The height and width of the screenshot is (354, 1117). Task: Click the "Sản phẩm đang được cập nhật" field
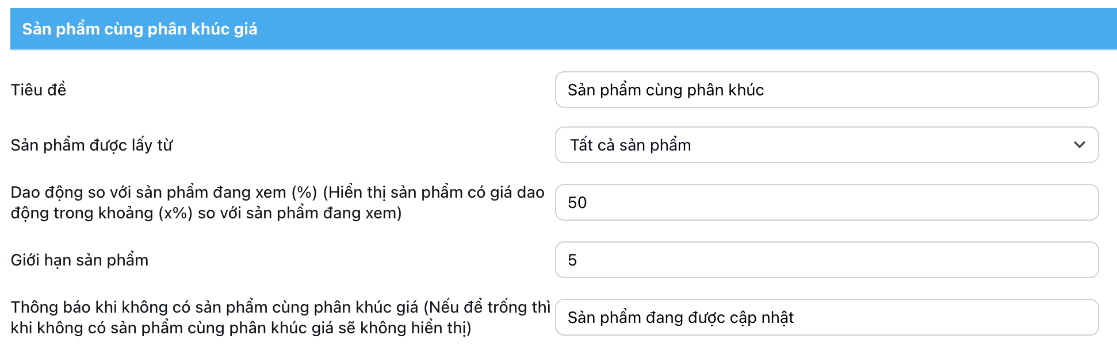point(680,317)
